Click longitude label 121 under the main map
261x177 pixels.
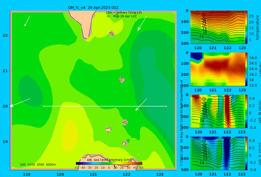click(x=93, y=174)
